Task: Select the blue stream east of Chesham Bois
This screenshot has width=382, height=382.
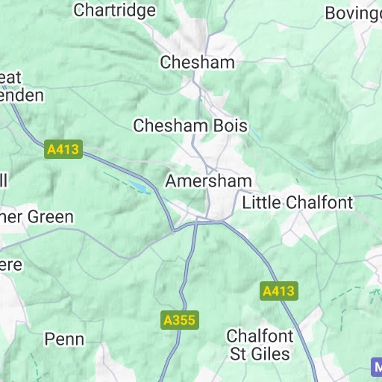Action: pyautogui.click(x=256, y=136)
